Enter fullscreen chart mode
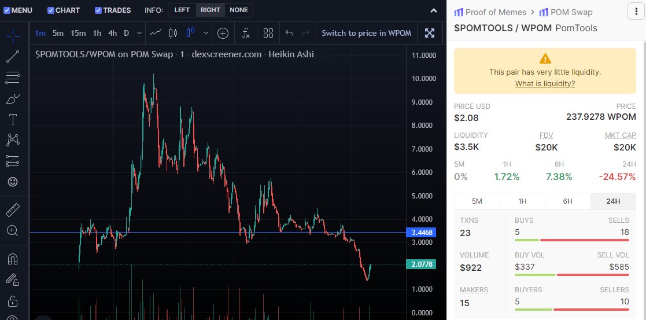 point(430,34)
